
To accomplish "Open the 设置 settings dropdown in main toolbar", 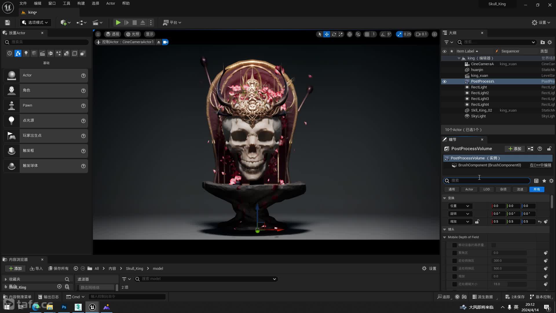I will (541, 22).
